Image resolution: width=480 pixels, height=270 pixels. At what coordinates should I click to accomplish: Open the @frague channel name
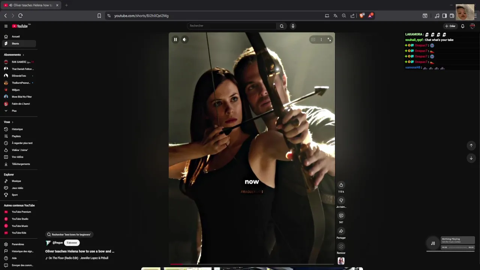point(58,243)
